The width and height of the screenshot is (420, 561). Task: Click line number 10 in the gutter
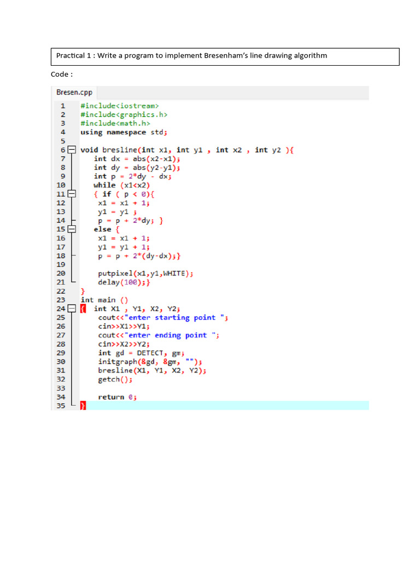61,185
